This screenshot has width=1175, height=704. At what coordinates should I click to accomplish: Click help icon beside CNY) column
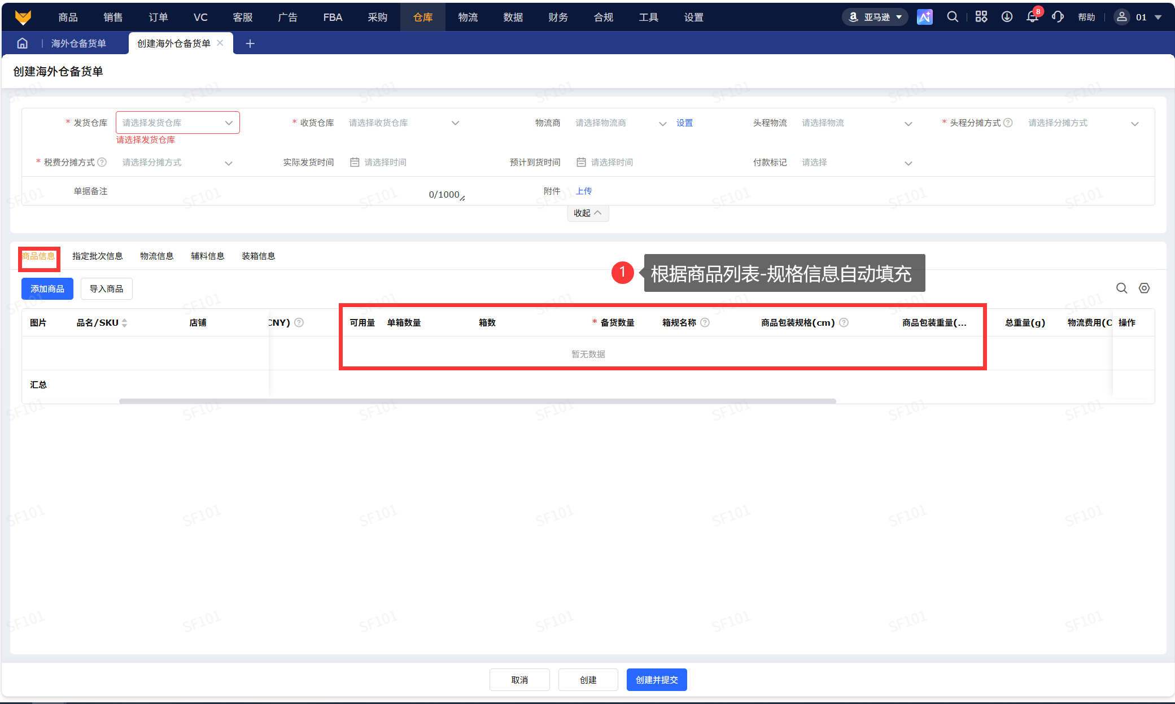click(299, 322)
